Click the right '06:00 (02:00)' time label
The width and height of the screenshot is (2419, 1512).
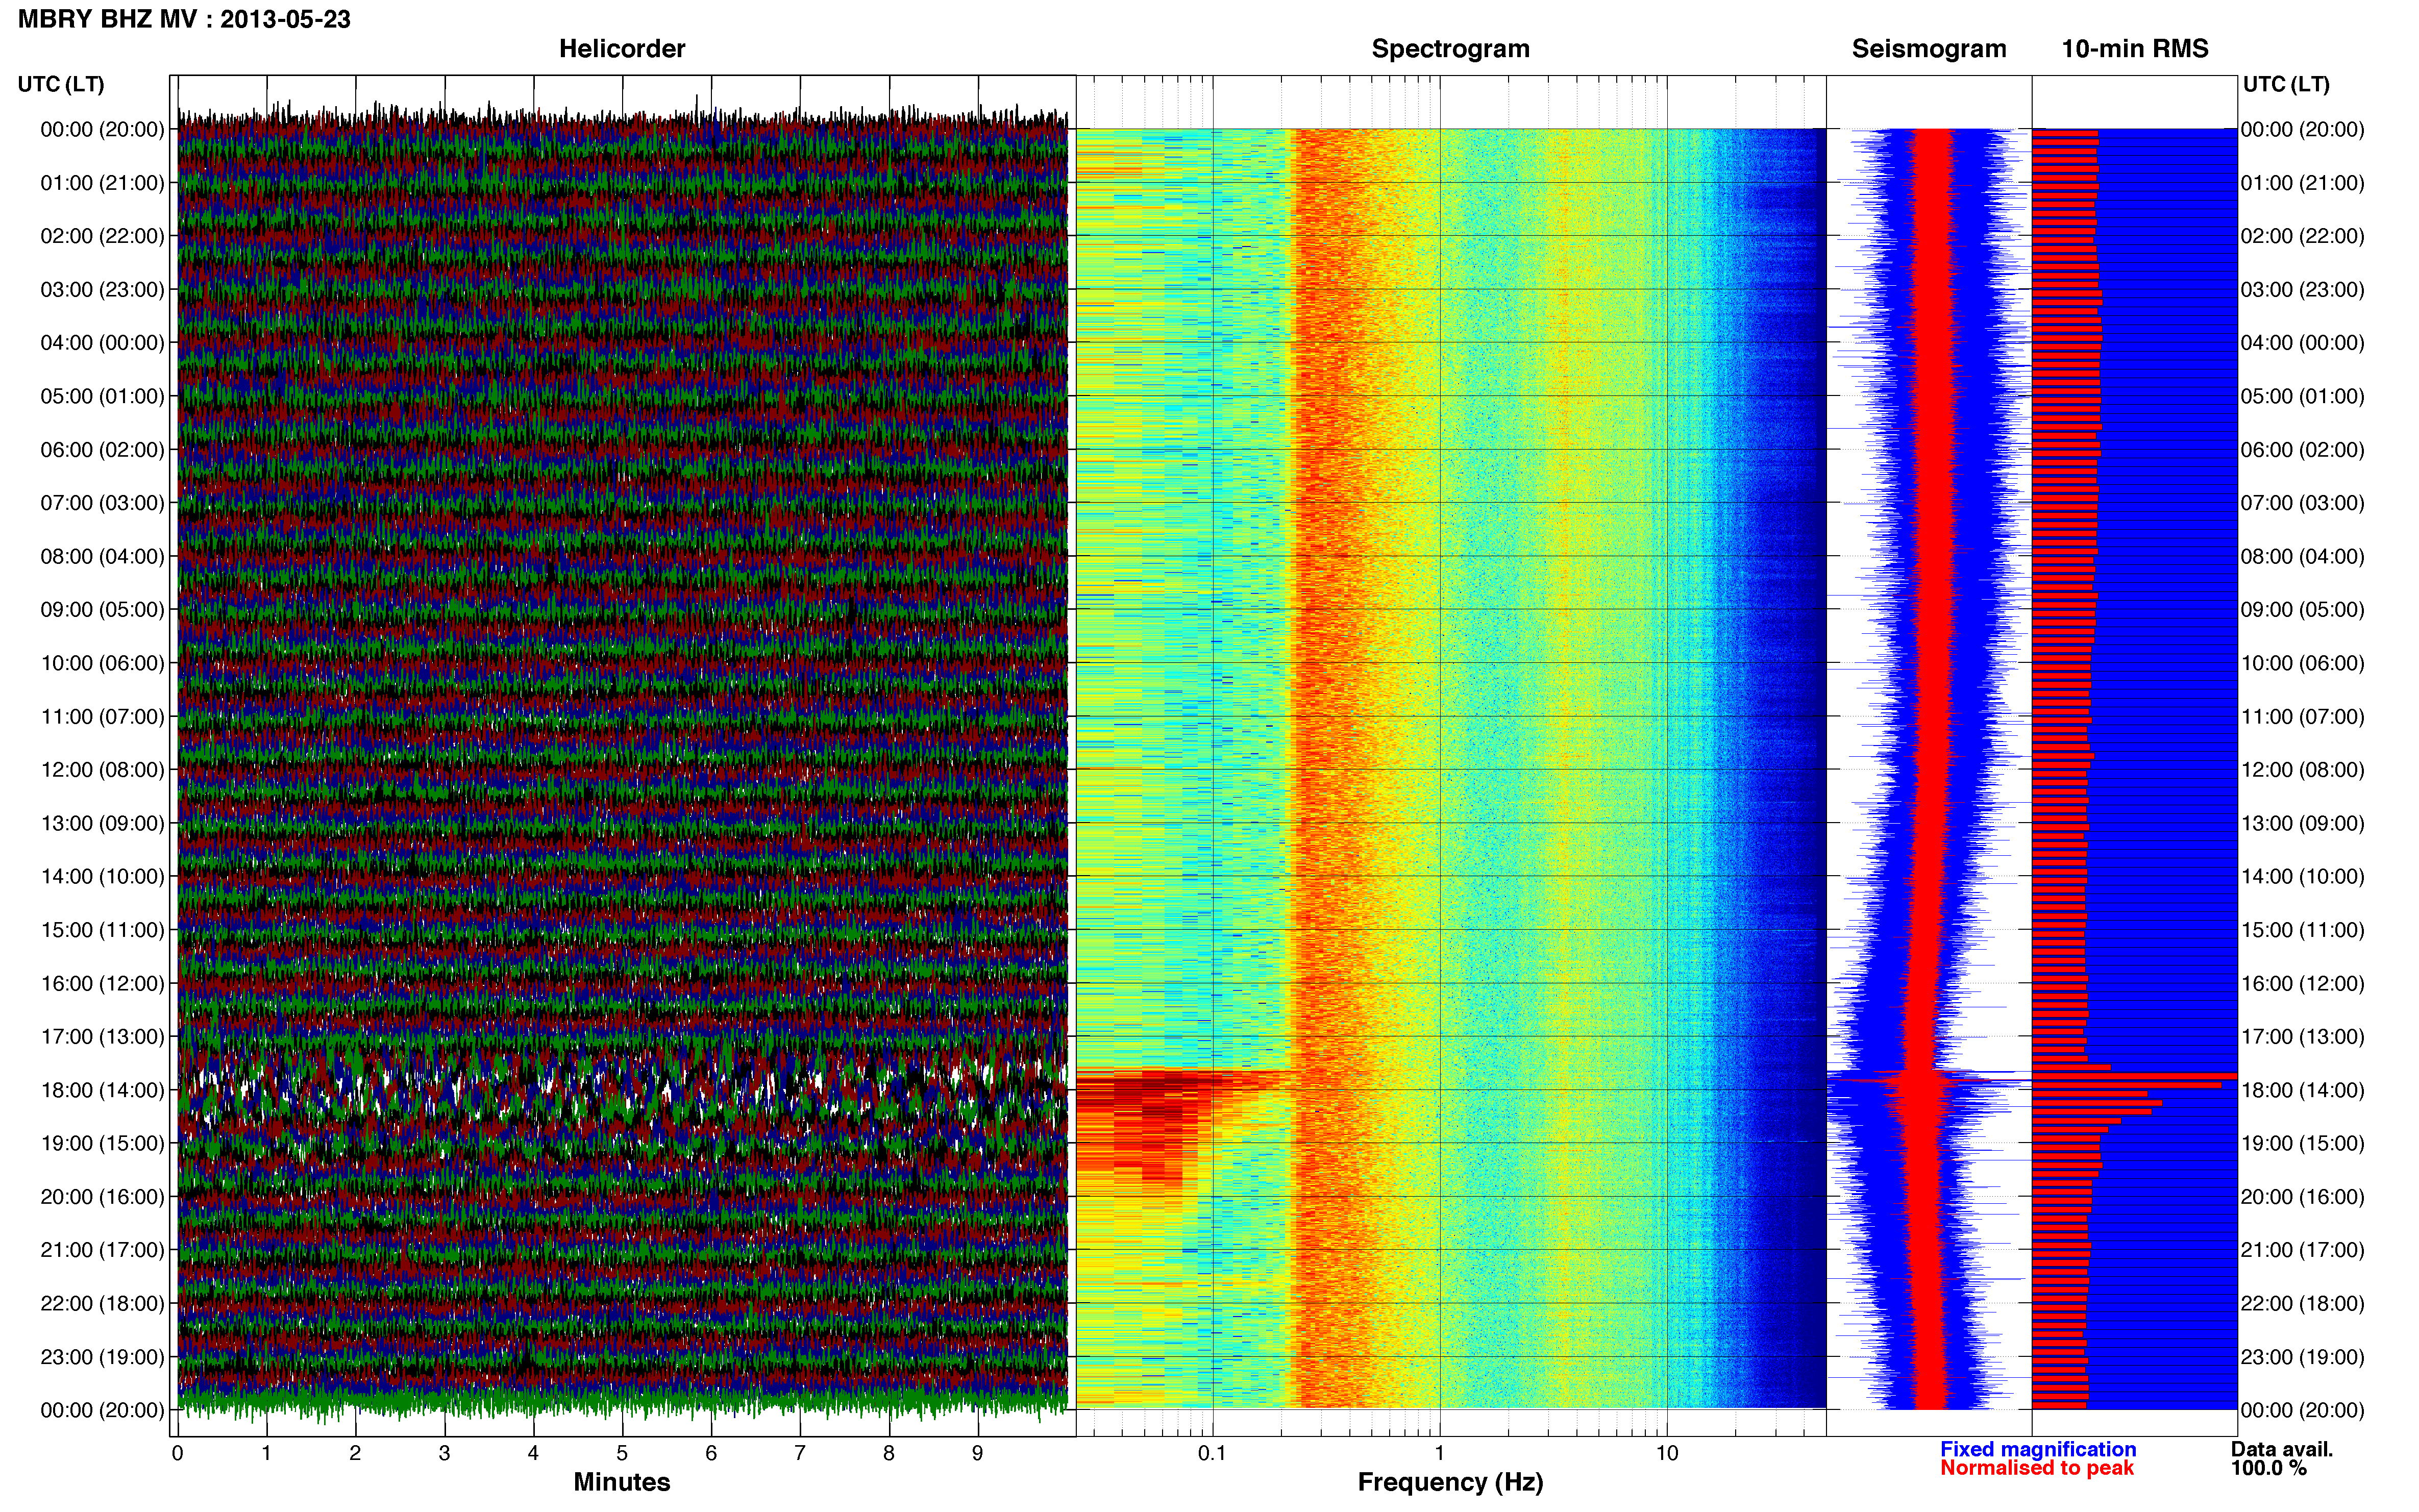pos(2302,450)
